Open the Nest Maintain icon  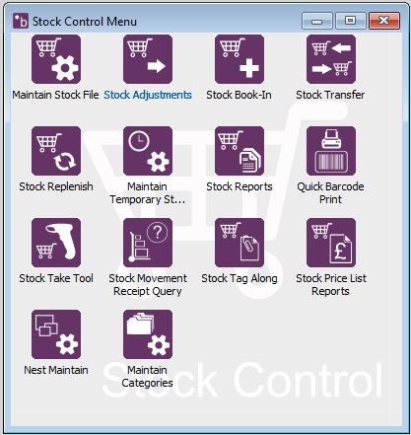tap(56, 334)
